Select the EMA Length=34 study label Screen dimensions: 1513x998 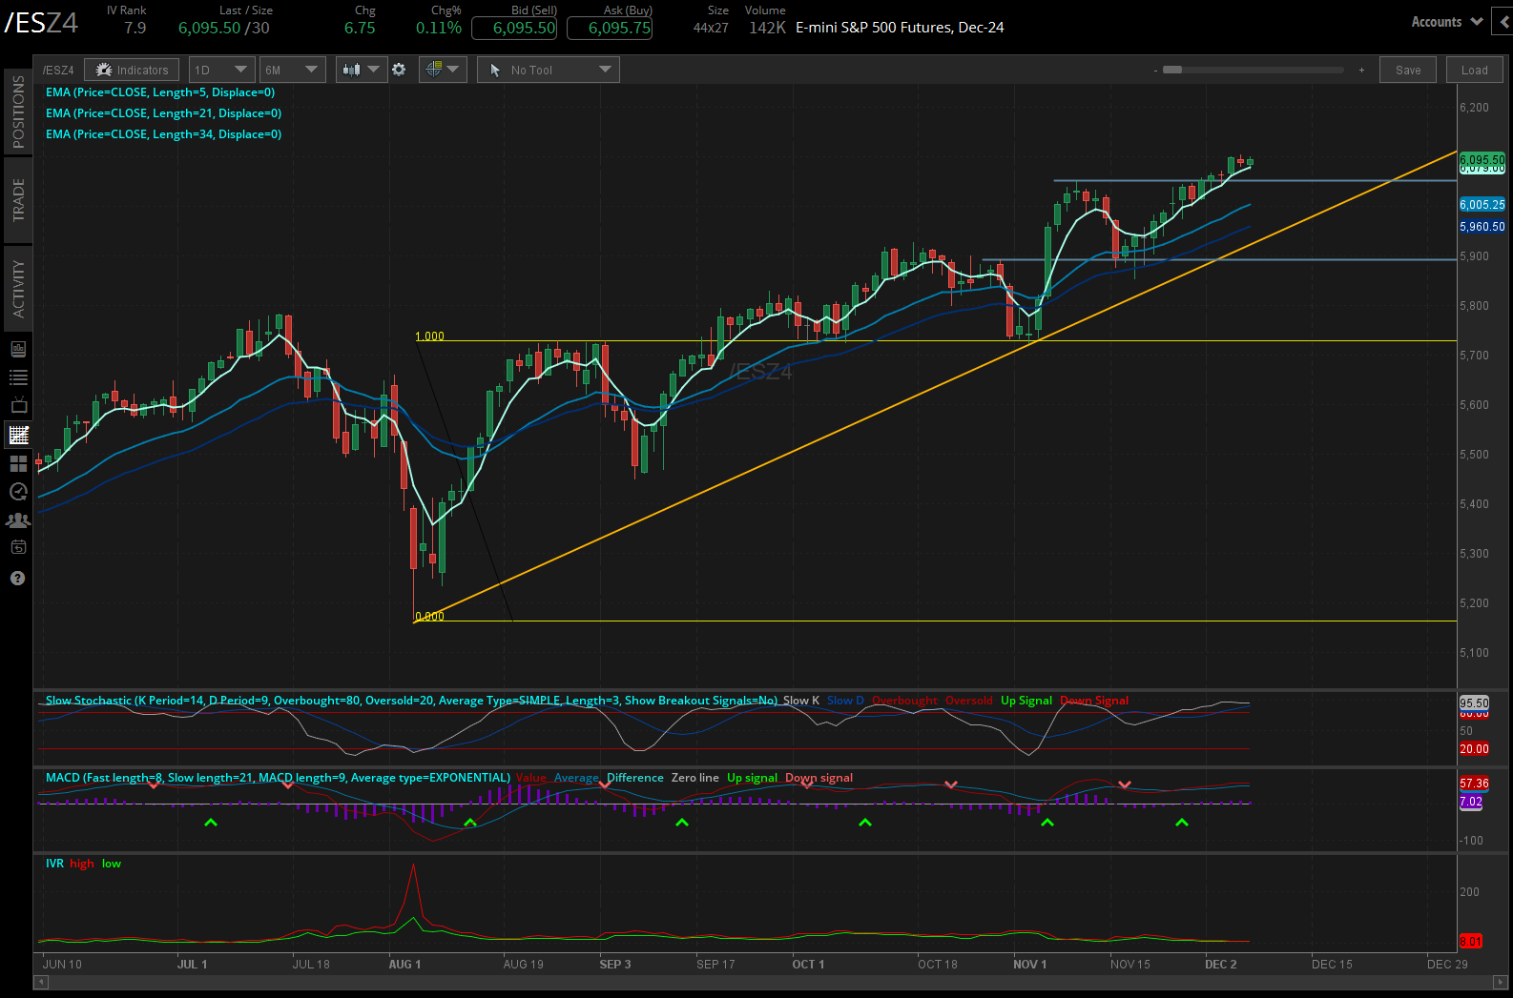[163, 134]
